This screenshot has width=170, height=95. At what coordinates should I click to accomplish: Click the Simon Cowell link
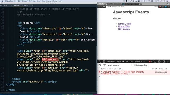coord(125,24)
